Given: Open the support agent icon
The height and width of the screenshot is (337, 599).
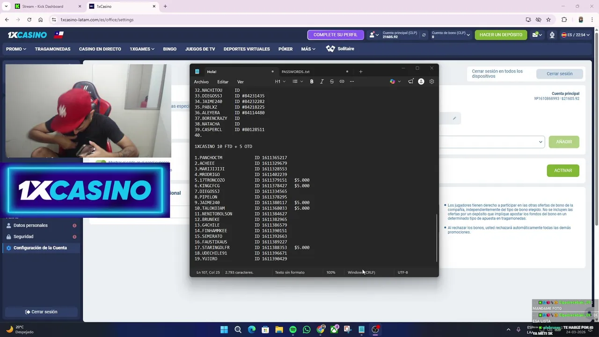Looking at the screenshot, I should pos(552,35).
